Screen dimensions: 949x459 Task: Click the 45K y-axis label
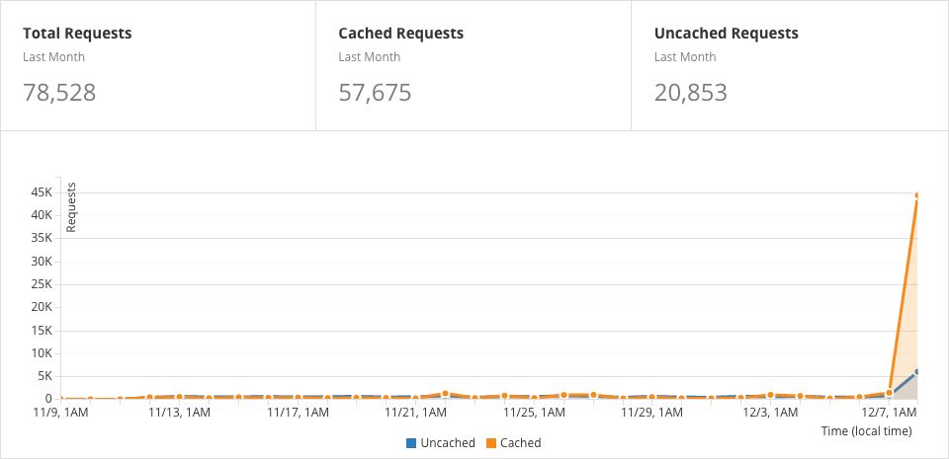point(42,191)
